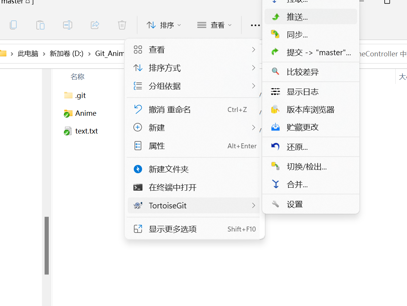Expand the New item submenu
The image size is (407, 306).
click(193, 128)
